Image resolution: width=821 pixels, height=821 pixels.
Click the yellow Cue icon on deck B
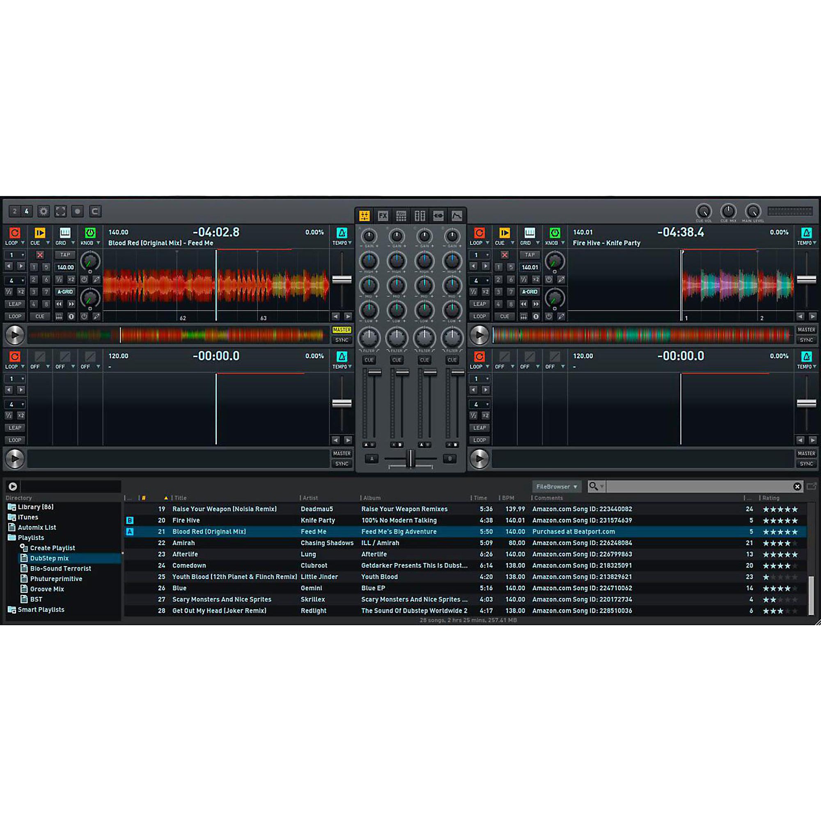[504, 233]
